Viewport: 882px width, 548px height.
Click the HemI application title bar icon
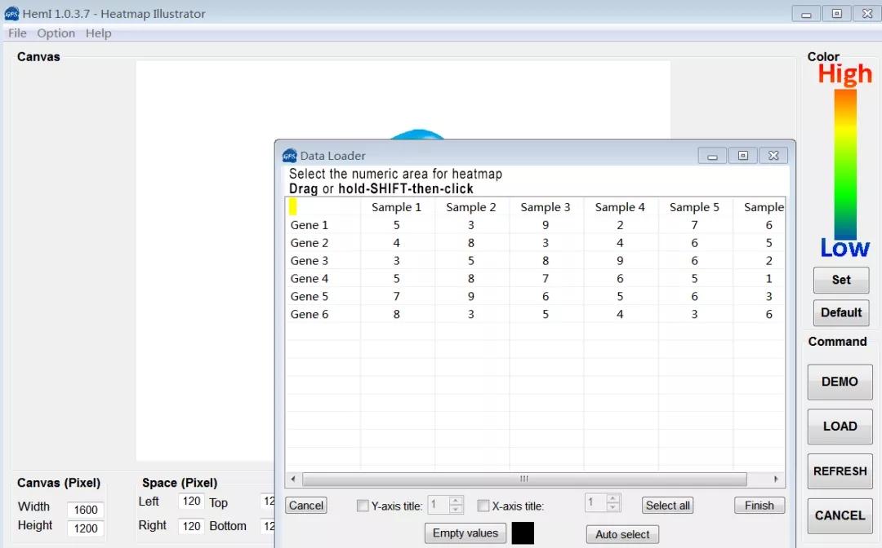coord(11,14)
